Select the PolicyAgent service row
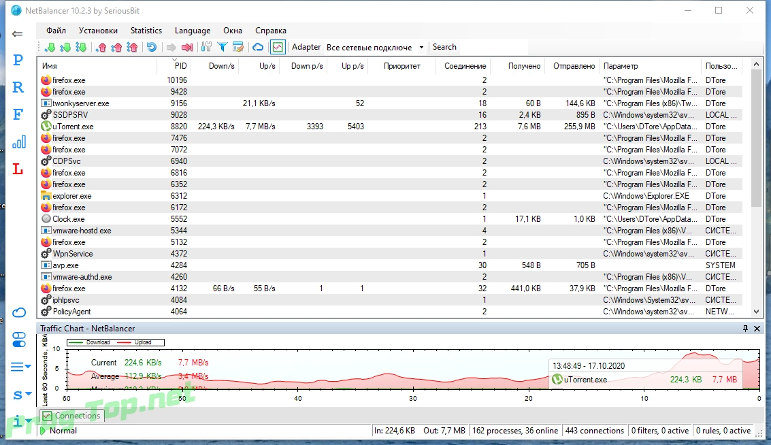The width and height of the screenshot is (771, 445). click(390, 312)
